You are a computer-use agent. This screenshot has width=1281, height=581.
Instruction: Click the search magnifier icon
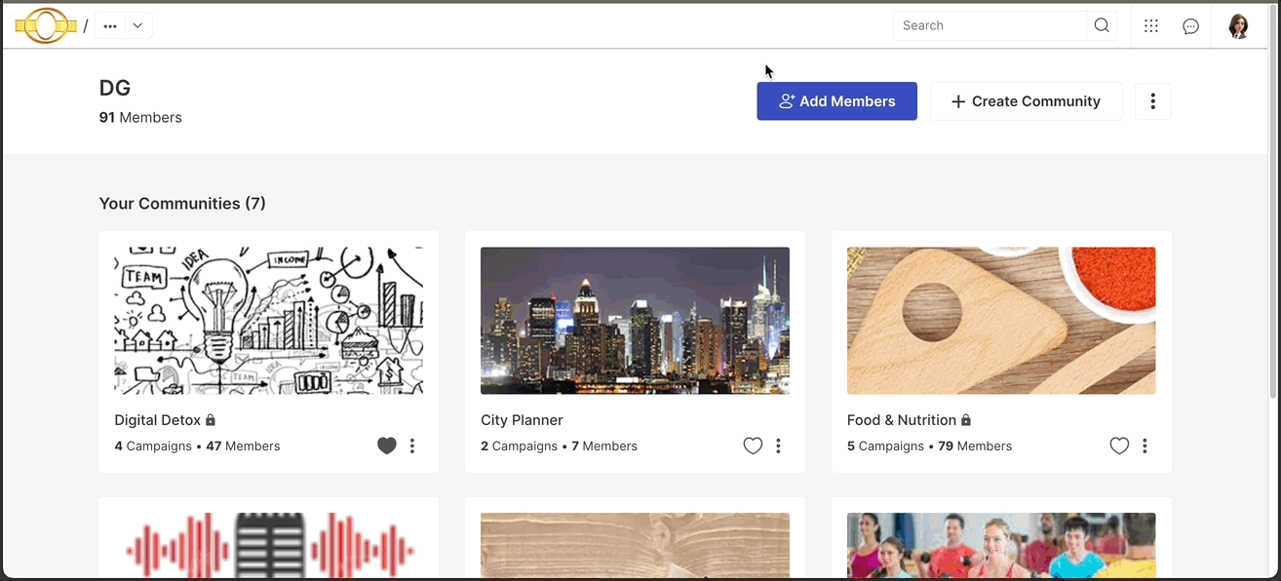(x=1102, y=26)
